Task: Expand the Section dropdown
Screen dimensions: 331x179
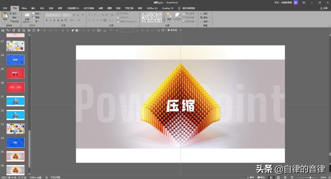Action: (36, 21)
